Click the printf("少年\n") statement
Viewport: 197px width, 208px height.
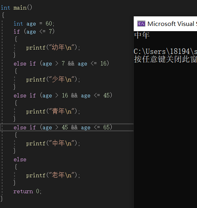(53, 79)
